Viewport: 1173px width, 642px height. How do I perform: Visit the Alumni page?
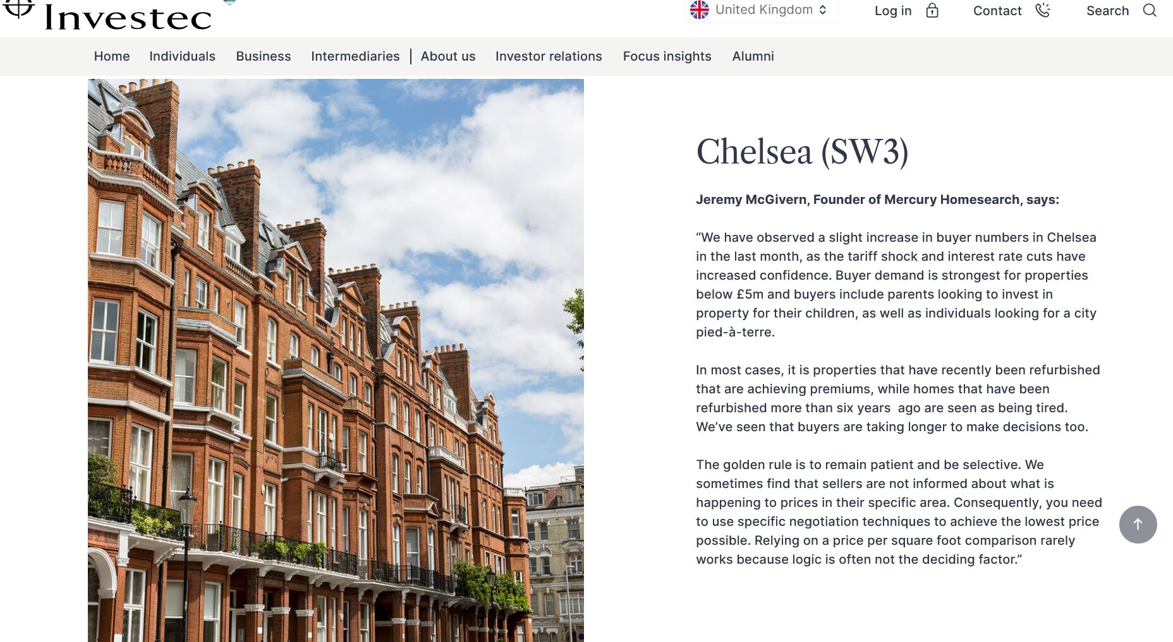753,56
